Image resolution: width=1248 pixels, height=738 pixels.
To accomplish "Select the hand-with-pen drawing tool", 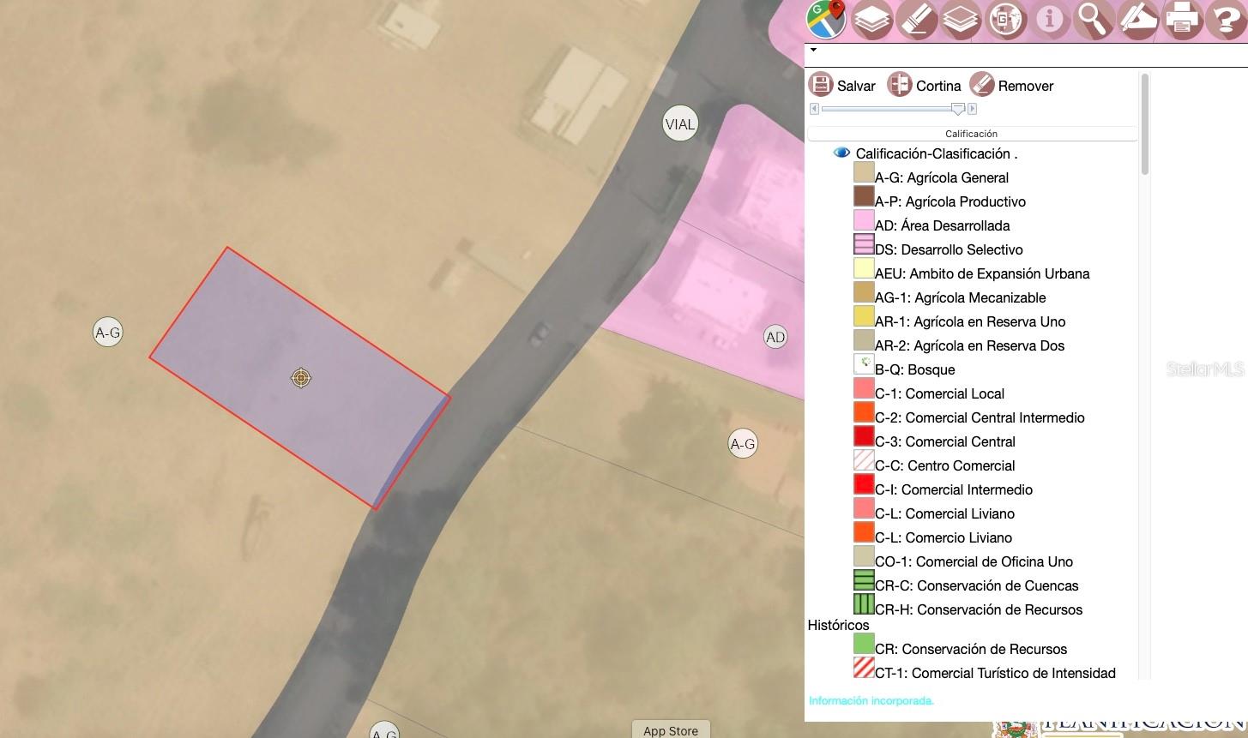I will click(1138, 20).
